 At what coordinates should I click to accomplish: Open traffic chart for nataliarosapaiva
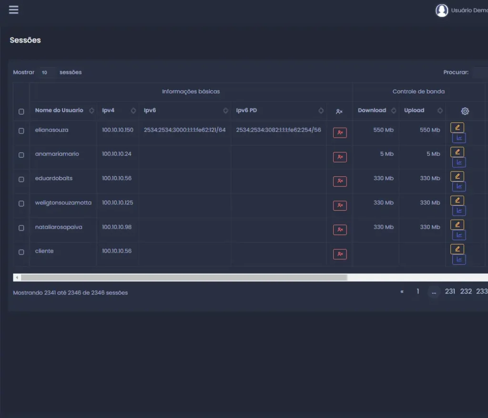click(459, 235)
